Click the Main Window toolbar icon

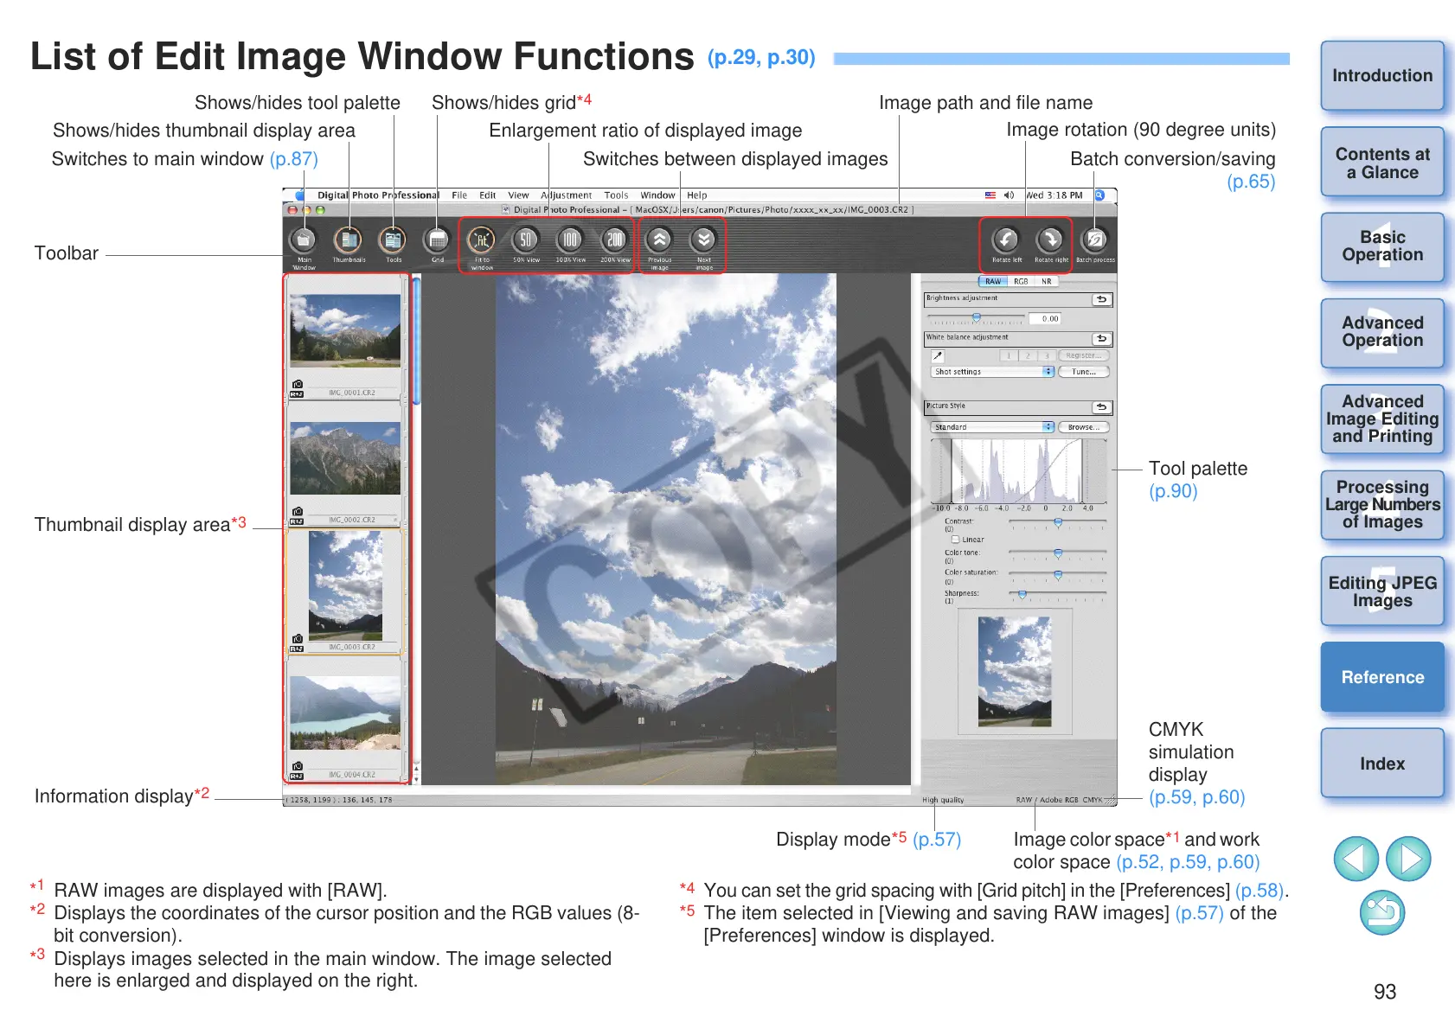coord(304,240)
